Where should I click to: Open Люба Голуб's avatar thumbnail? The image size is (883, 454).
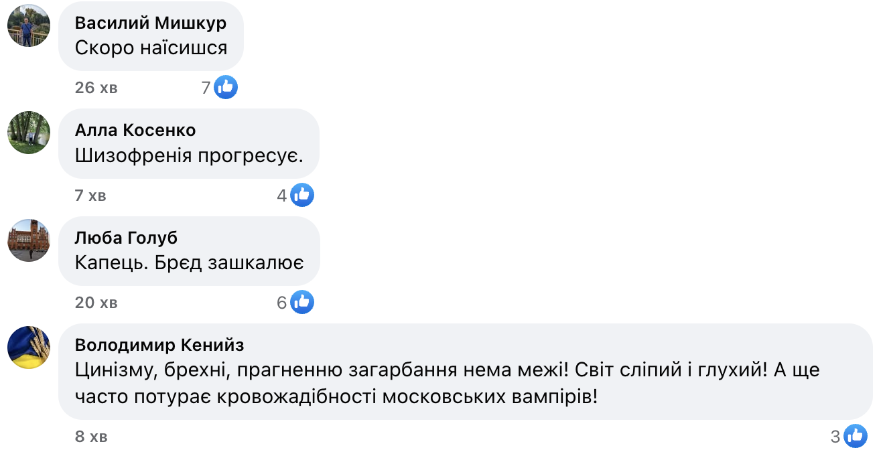pyautogui.click(x=29, y=240)
